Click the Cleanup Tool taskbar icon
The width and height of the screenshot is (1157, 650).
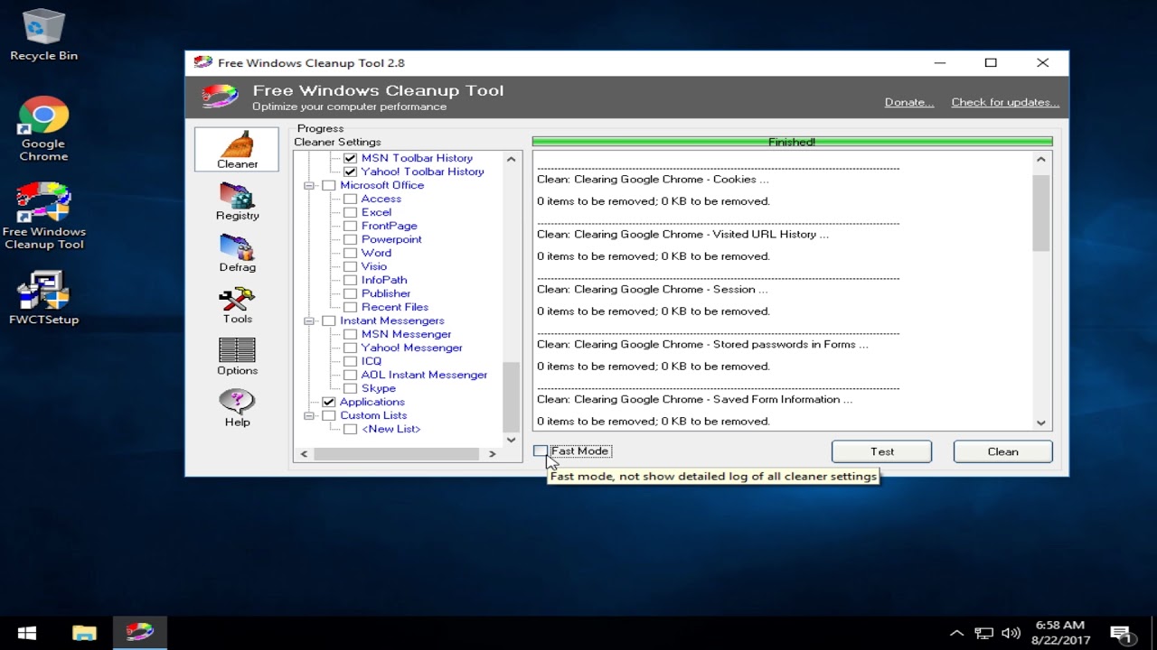[x=139, y=633]
